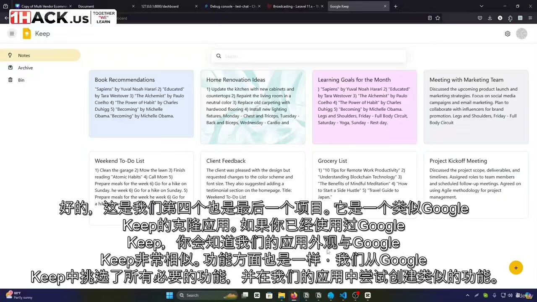Open the Bin section in sidebar
Image resolution: width=537 pixels, height=302 pixels.
coord(21,80)
